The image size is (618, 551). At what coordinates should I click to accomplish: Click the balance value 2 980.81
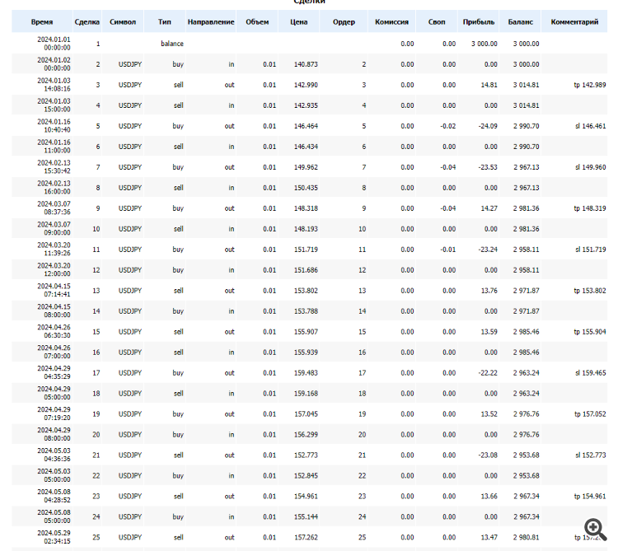[527, 538]
